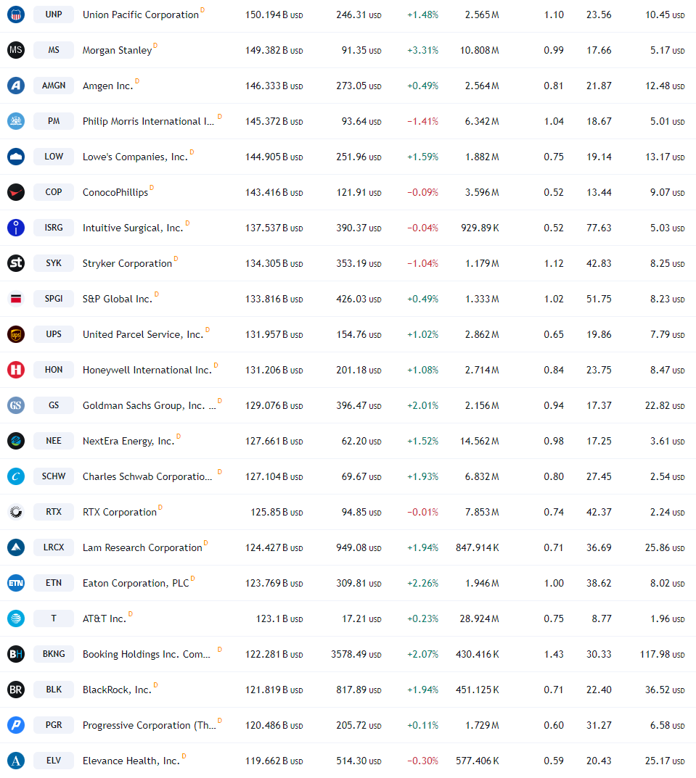
Task: Open Goldman Sachs Group, Inc. link
Action: (x=150, y=406)
